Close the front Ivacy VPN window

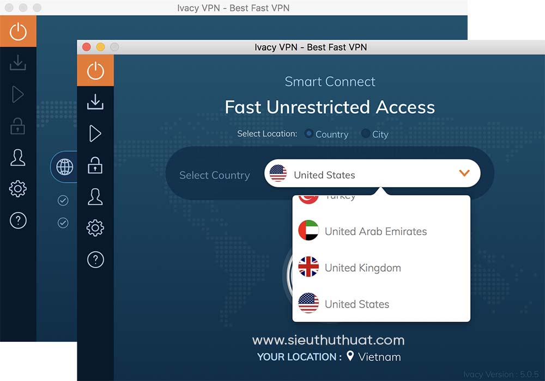point(87,47)
